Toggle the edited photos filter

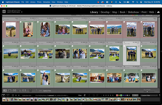pyautogui.click(x=94, y=95)
